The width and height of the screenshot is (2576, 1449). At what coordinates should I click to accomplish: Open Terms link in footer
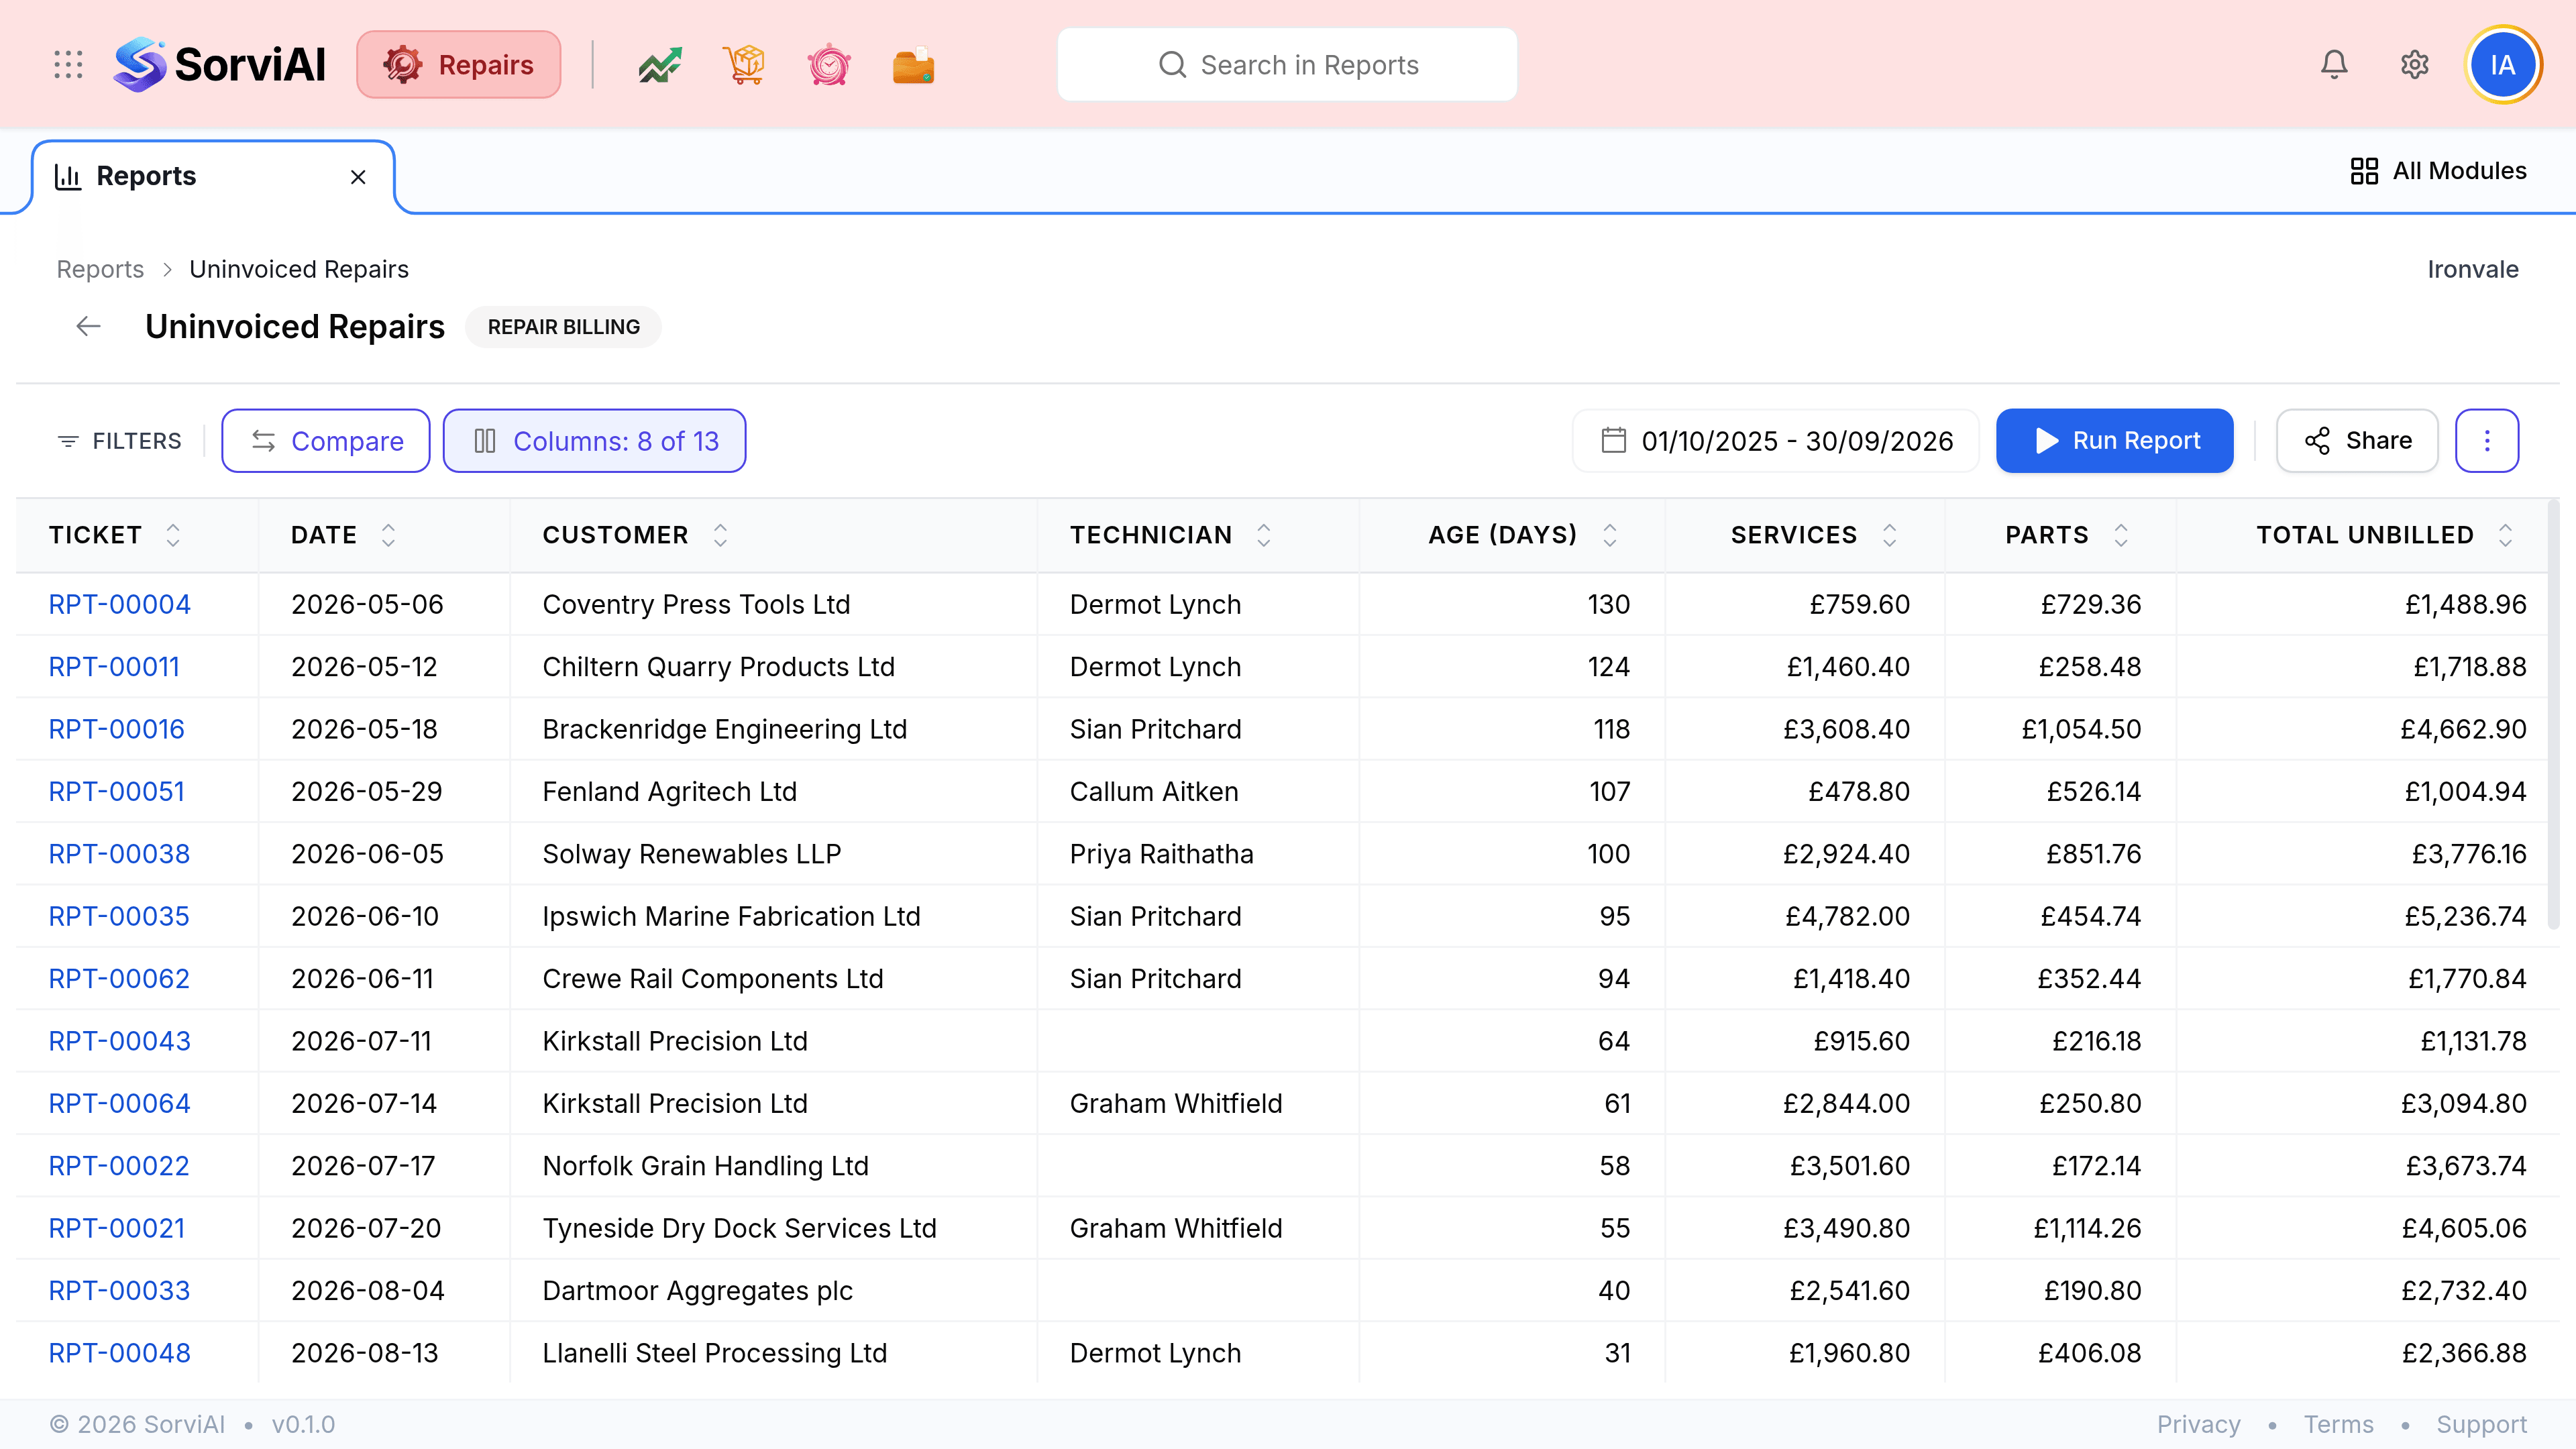[2338, 1424]
